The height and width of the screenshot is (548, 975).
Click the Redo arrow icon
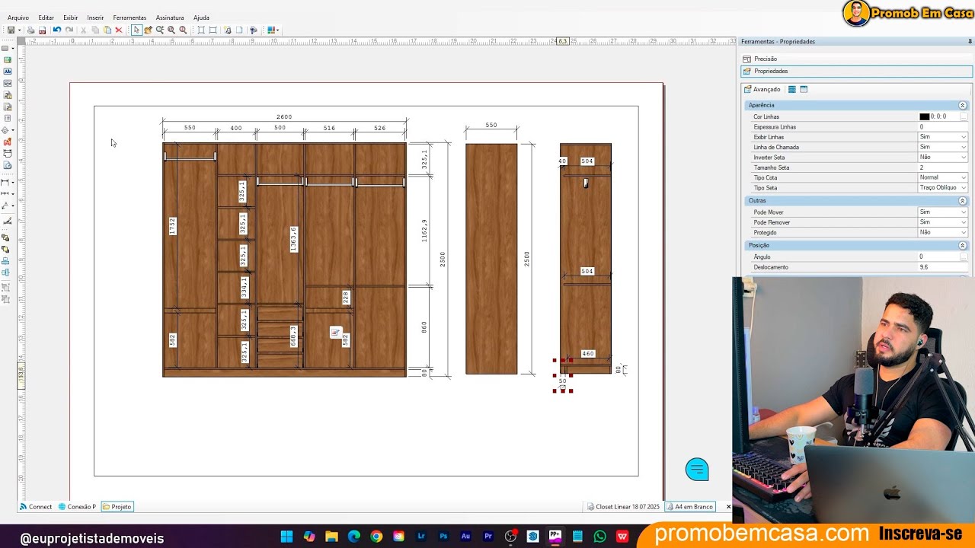click(x=69, y=30)
